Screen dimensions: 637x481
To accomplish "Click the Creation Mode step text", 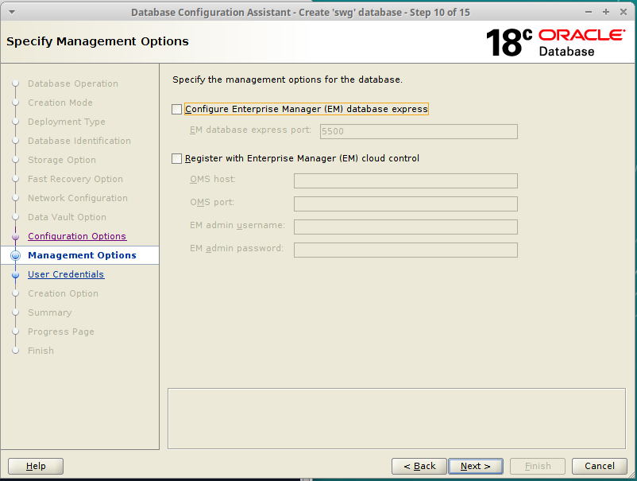I will point(60,103).
